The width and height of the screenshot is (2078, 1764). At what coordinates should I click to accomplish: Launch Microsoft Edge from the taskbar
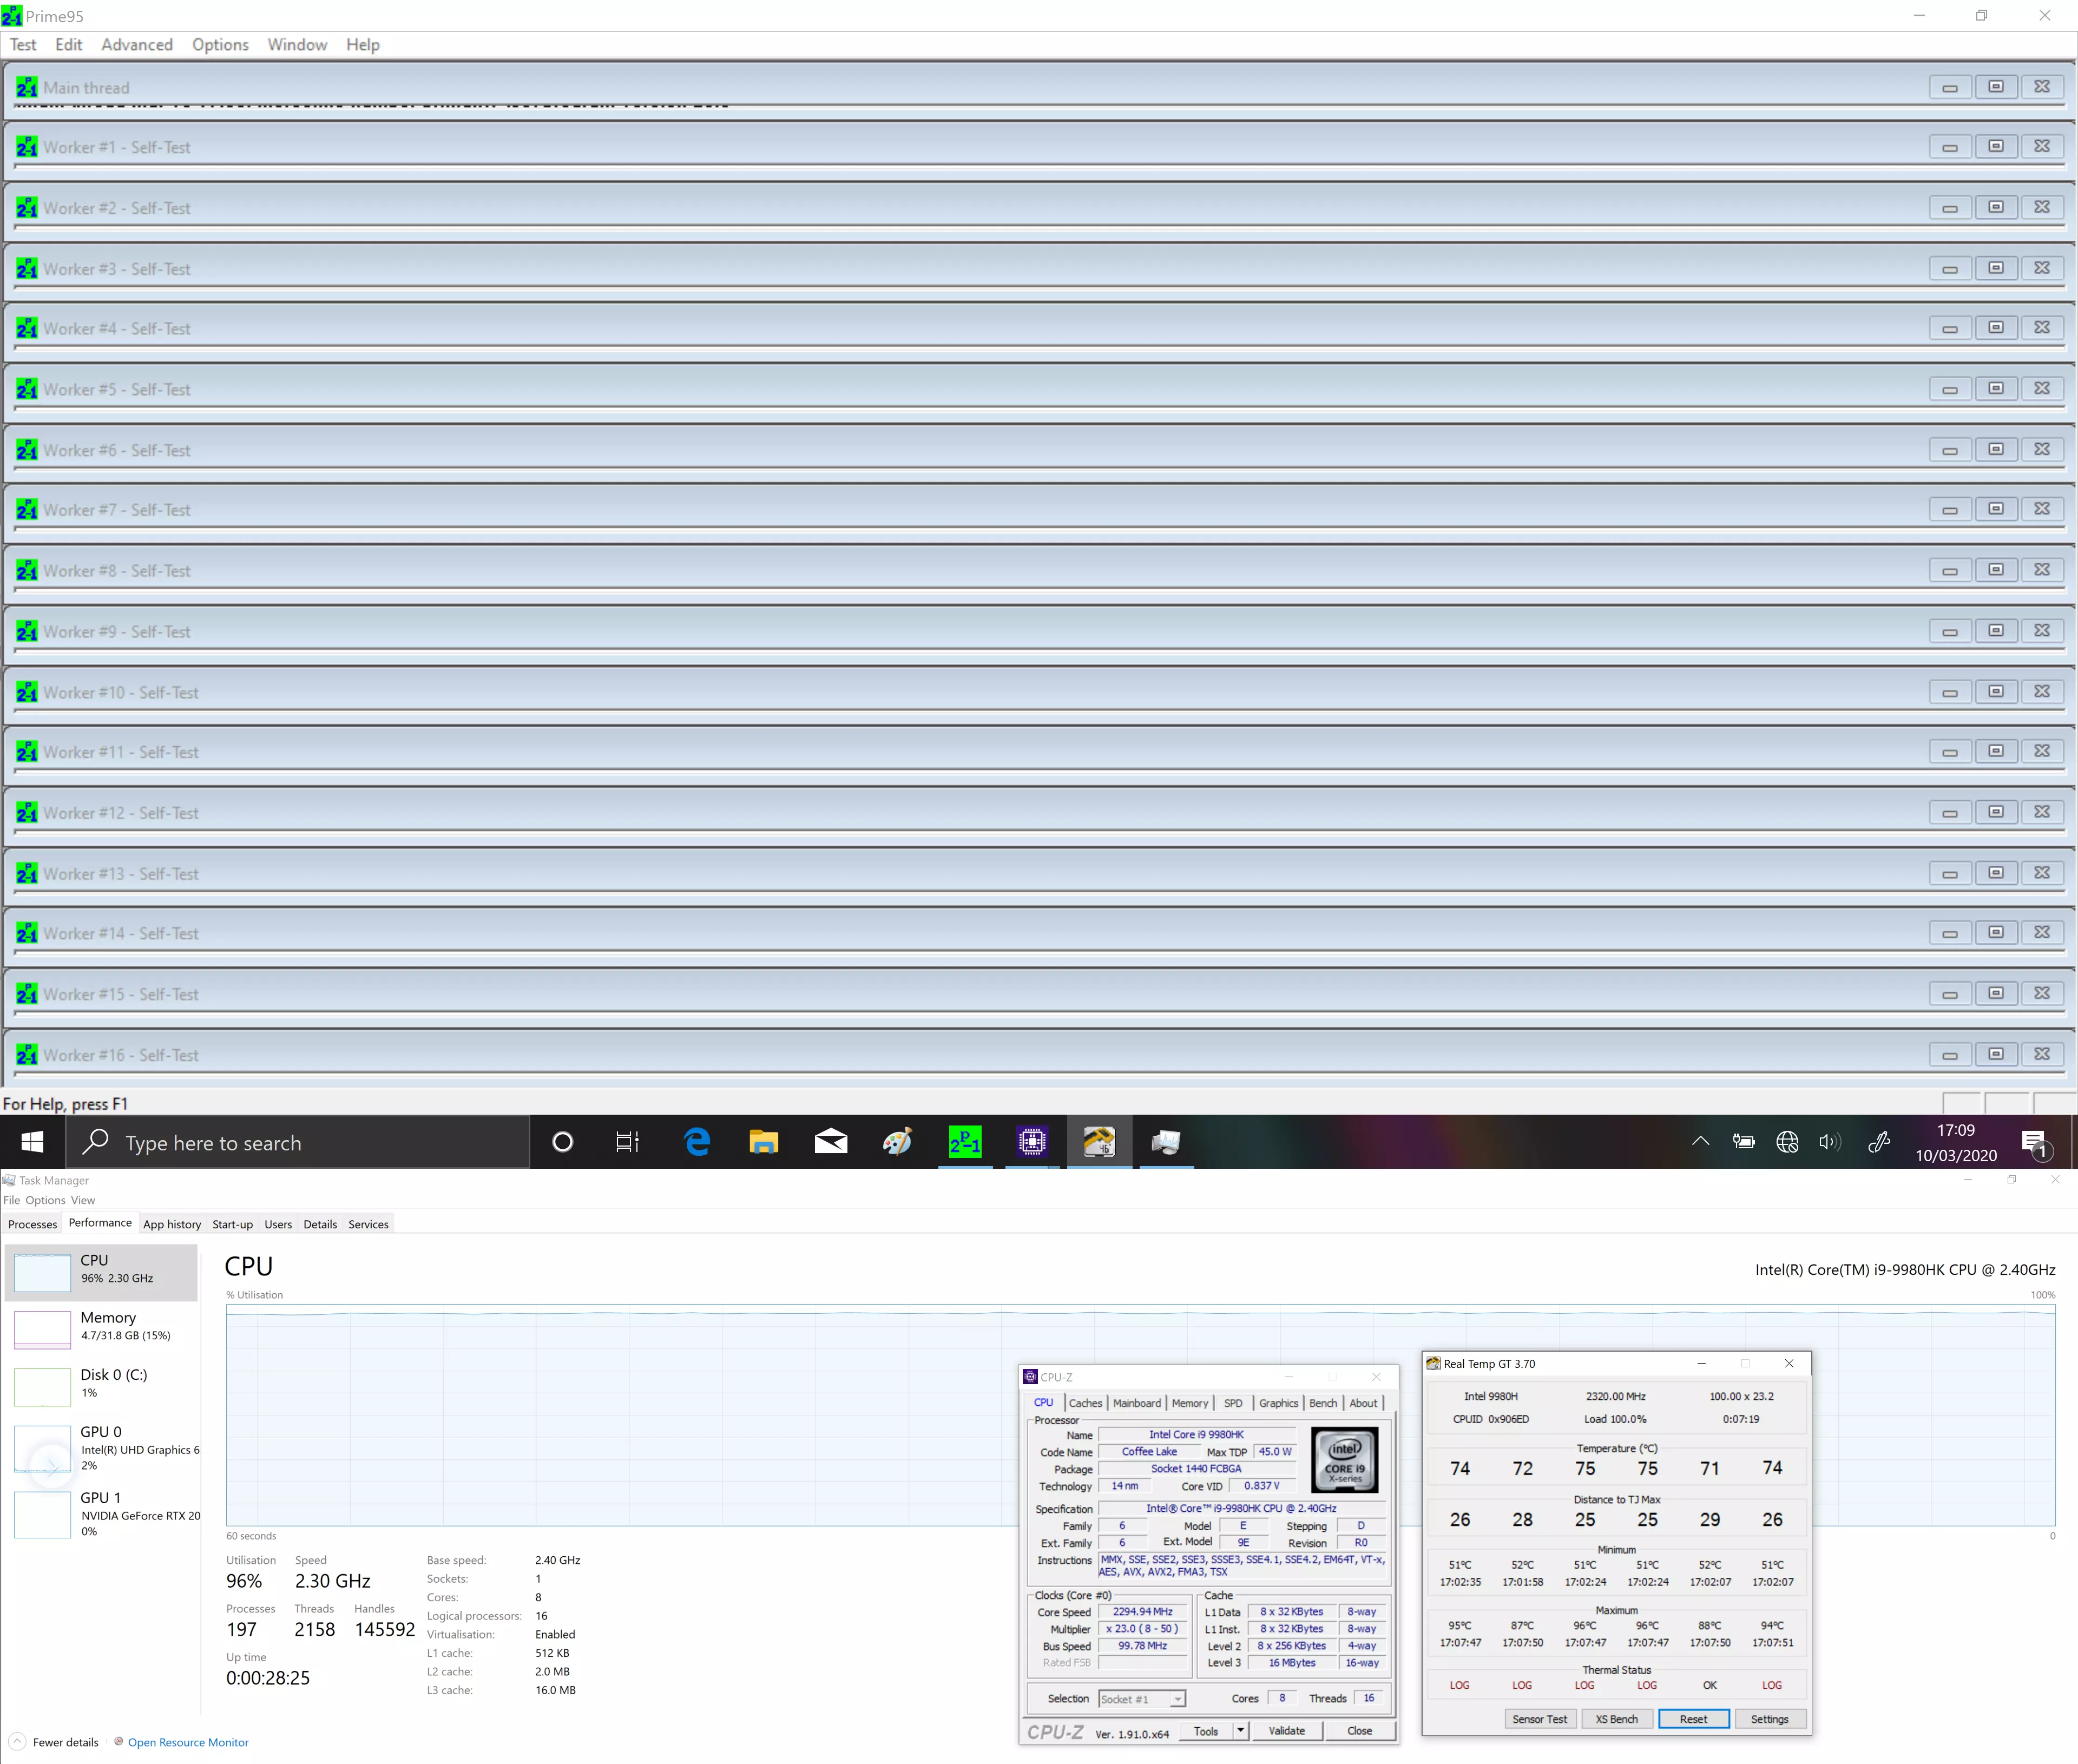[x=697, y=1142]
